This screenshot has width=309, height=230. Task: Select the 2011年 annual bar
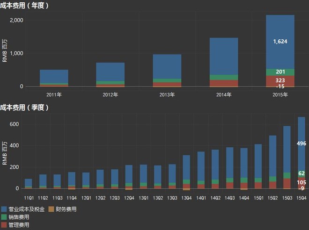54,78
